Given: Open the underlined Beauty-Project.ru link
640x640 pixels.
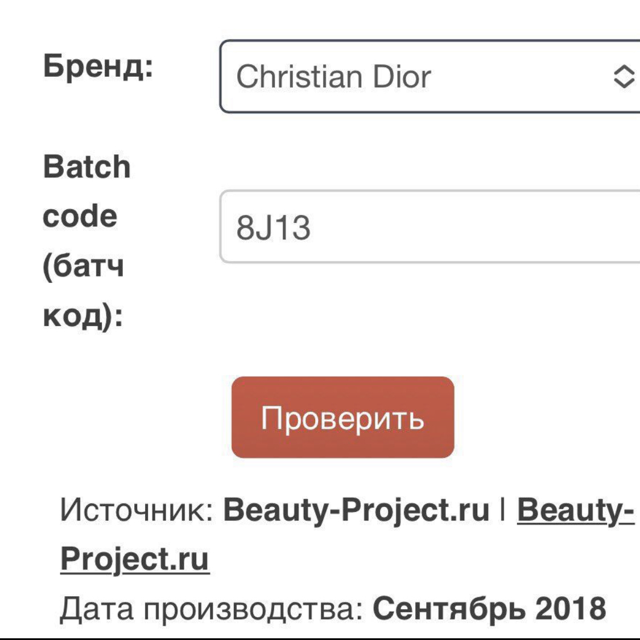Looking at the screenshot, I should [x=575, y=510].
